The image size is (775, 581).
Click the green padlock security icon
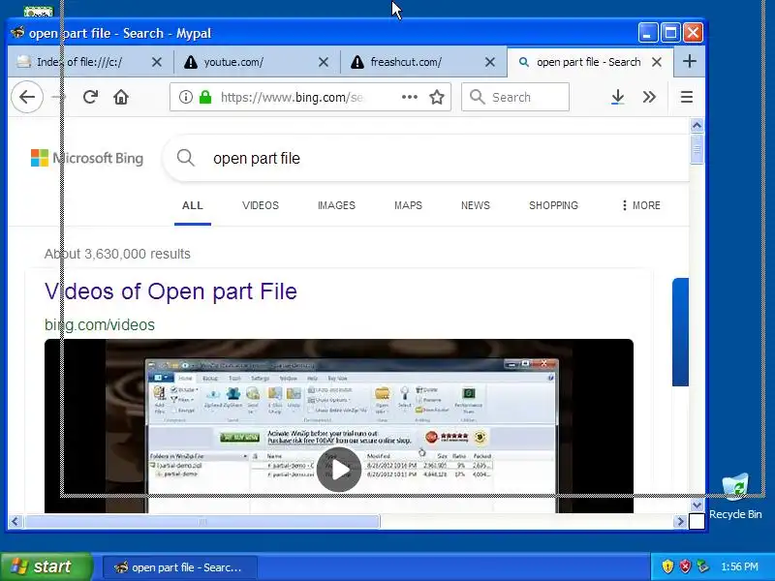pos(205,97)
